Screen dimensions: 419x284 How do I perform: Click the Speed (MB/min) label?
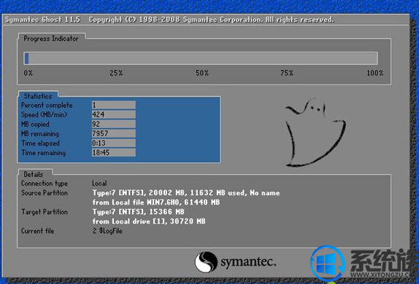pos(44,115)
